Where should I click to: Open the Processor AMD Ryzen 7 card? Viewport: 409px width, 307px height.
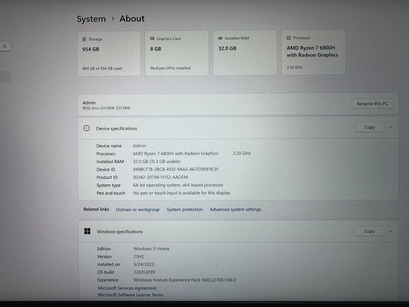(x=313, y=52)
